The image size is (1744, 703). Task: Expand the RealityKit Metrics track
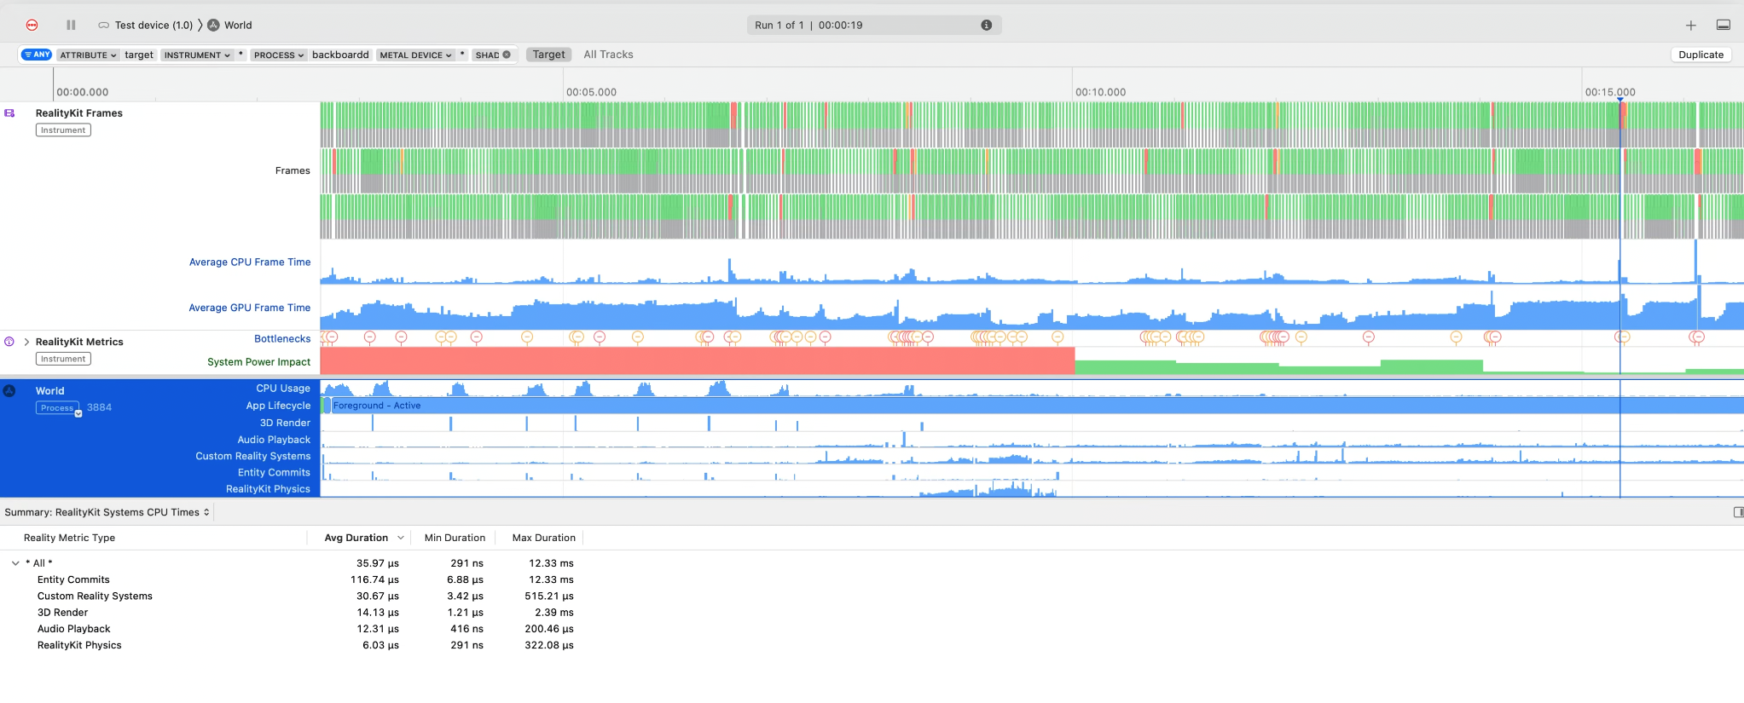click(26, 342)
